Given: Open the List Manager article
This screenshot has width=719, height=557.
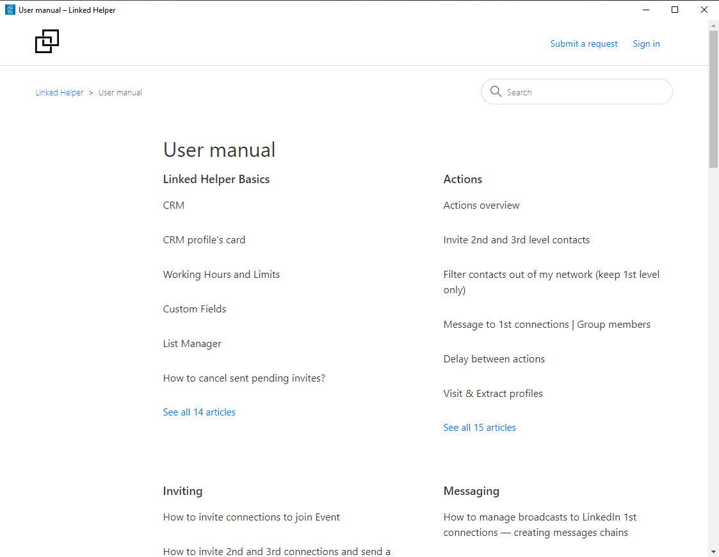Looking at the screenshot, I should click(x=192, y=343).
